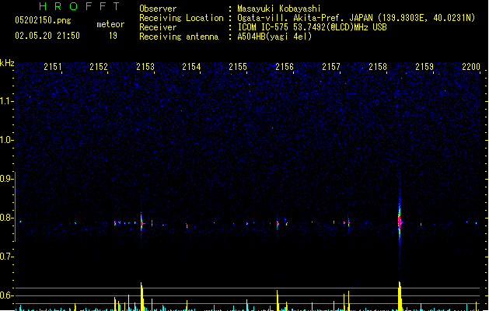Screen dimensions: 489x311
Task: Click the 2151 time marker
Action: point(53,67)
